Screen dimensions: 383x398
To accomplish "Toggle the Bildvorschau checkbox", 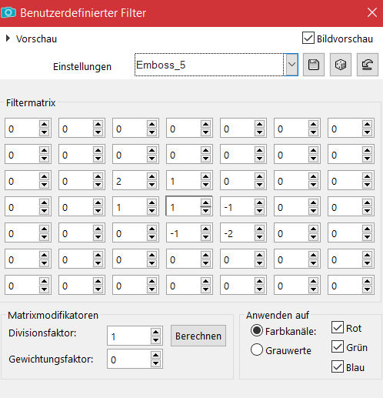I will [x=308, y=38].
